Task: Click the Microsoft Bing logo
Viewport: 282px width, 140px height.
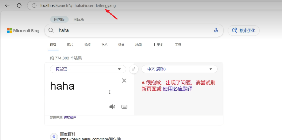Action: tap(23, 31)
